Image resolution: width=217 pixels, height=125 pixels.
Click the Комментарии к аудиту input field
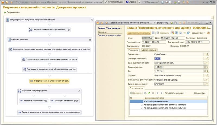(x=179, y=84)
